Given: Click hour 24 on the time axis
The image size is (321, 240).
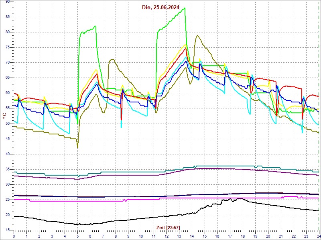Looking at the screenshot, I should [319, 236].
